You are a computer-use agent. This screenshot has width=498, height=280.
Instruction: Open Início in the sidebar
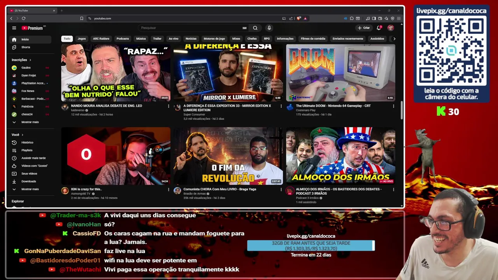(x=30, y=39)
